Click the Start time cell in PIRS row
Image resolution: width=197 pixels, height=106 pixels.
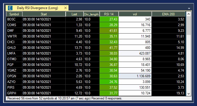coord(44,87)
